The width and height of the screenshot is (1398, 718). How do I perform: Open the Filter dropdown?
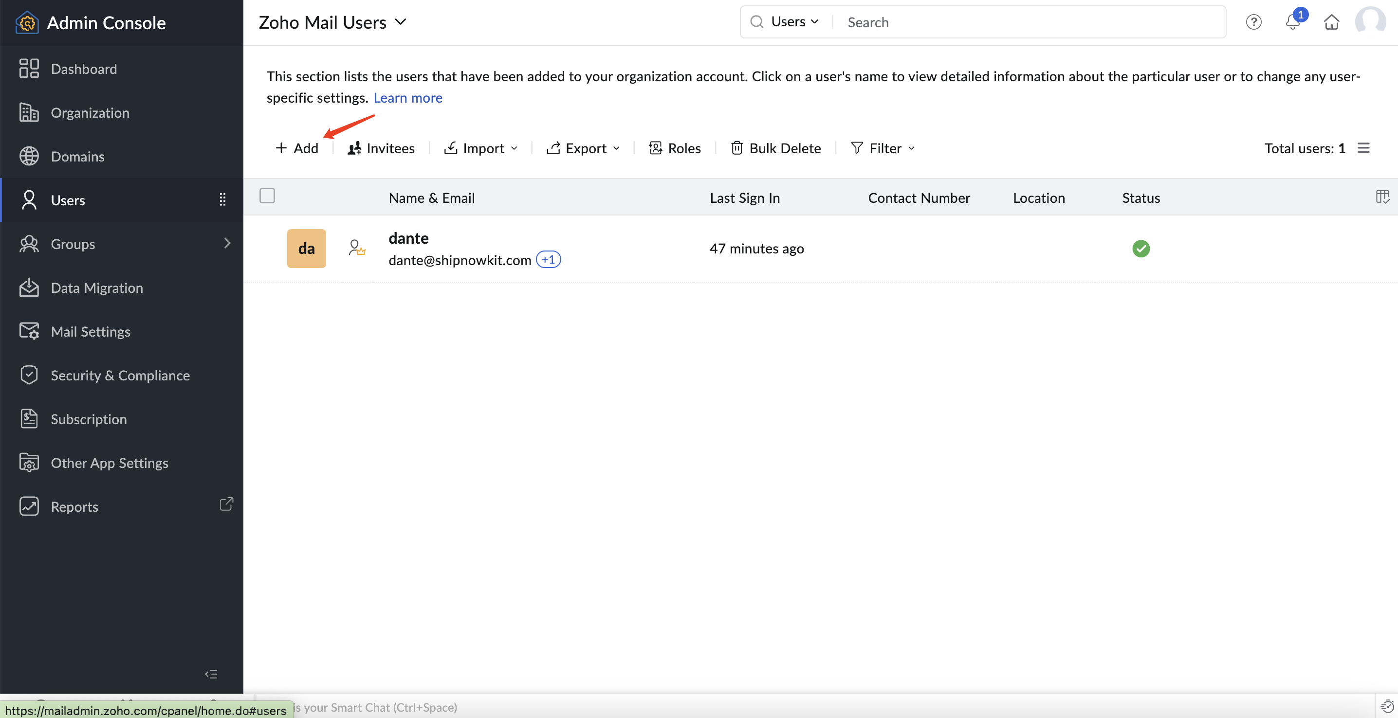(x=883, y=148)
